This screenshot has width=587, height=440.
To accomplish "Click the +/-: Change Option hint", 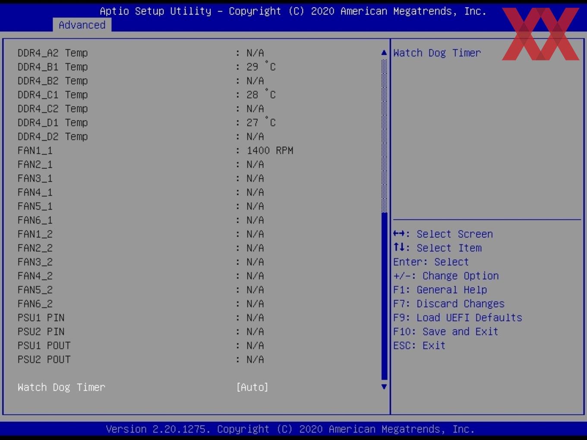I will coord(446,276).
